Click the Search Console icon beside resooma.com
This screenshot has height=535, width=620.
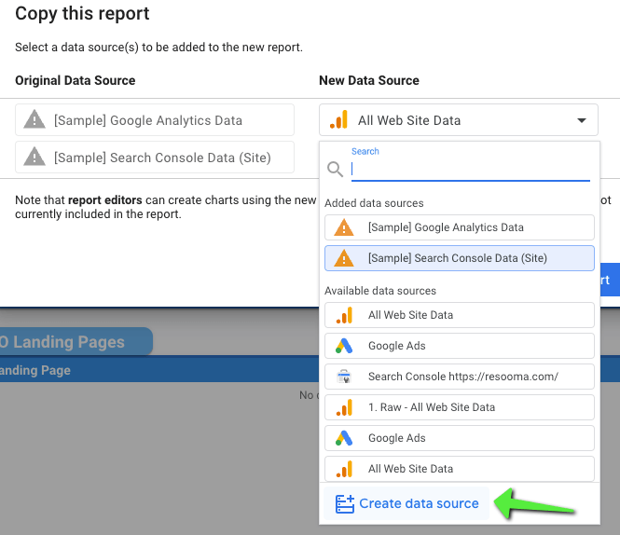(x=344, y=377)
